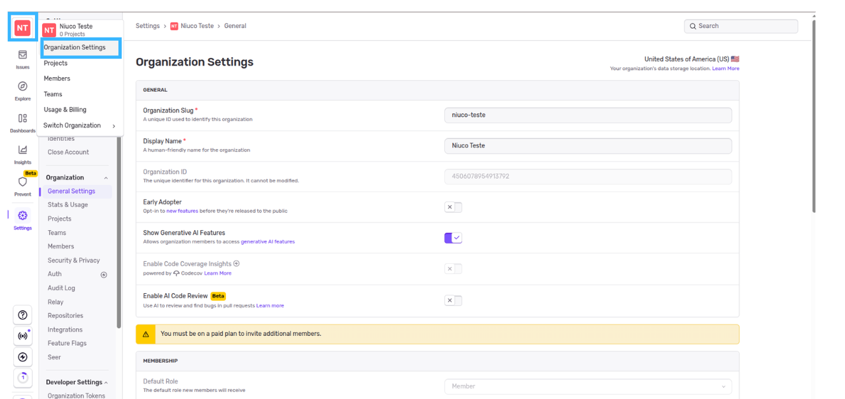Click the onboarding progress circle icon
The image size is (845, 399).
(23, 378)
